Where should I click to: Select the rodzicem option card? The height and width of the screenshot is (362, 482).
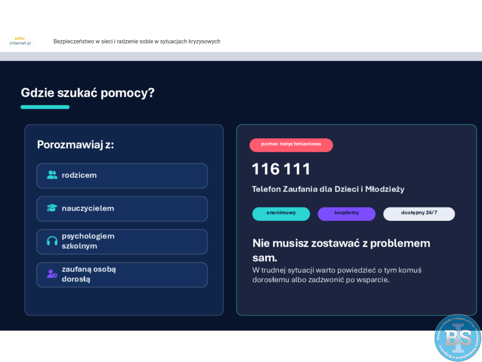point(122,176)
